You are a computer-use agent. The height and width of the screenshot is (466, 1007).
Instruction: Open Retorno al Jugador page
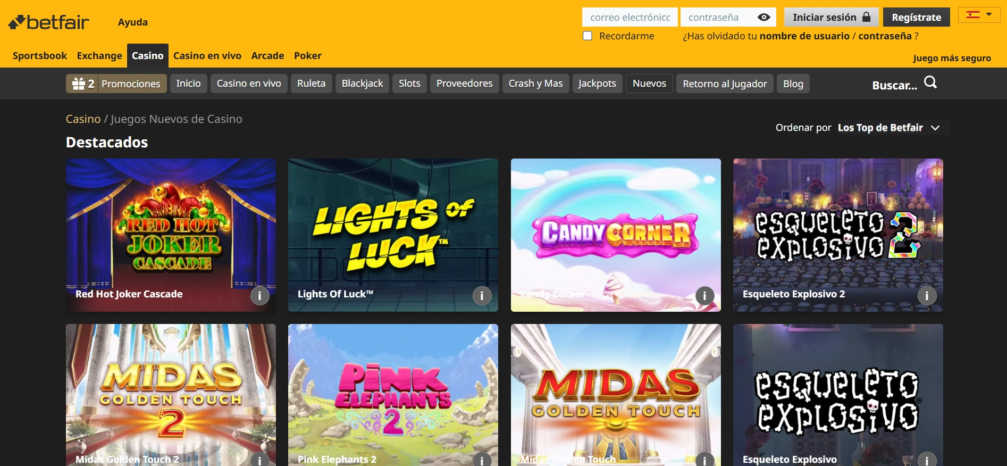[725, 84]
